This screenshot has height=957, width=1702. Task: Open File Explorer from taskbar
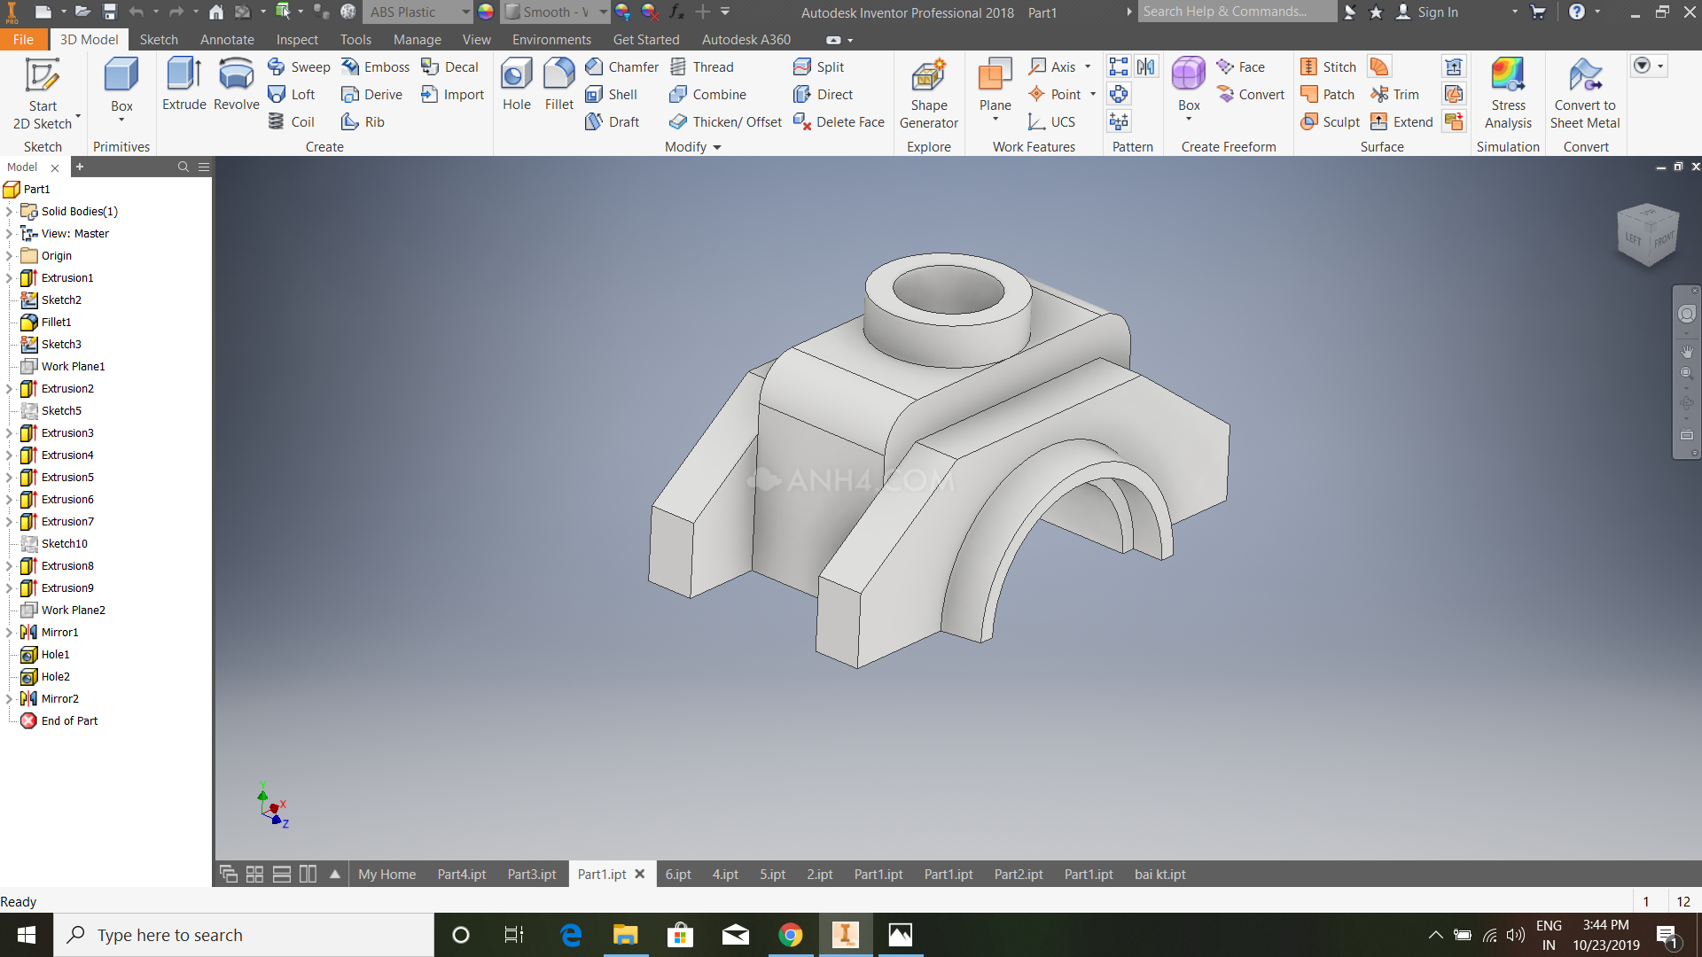click(625, 935)
